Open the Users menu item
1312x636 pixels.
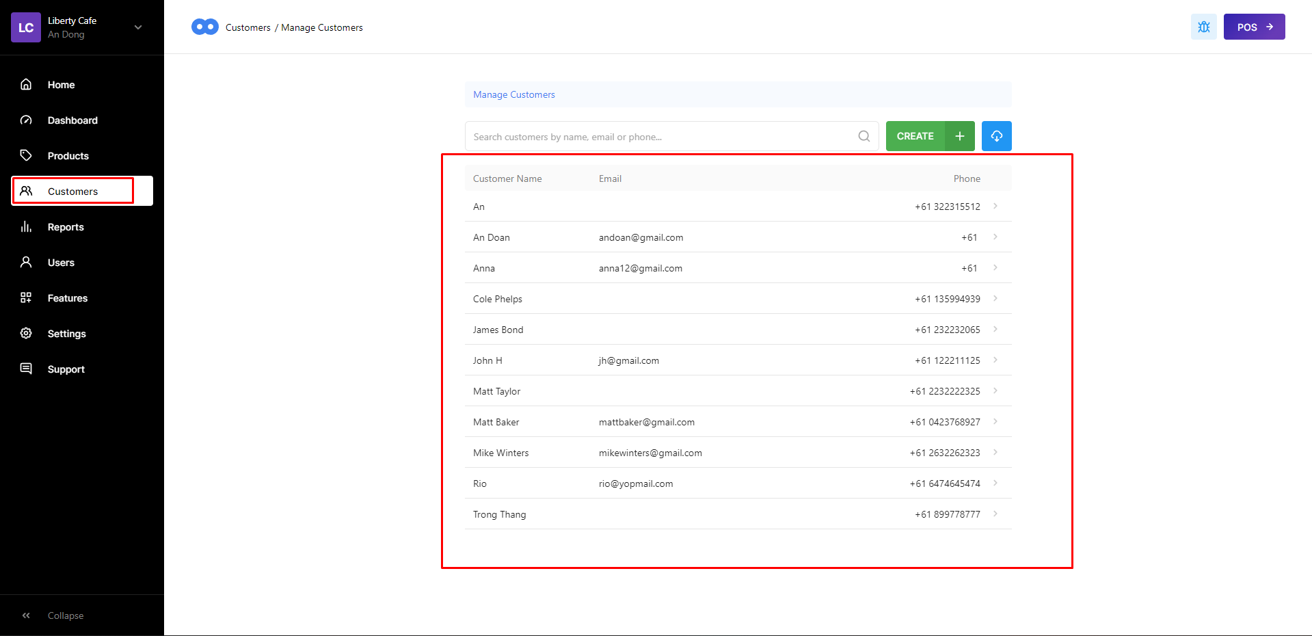tap(61, 263)
